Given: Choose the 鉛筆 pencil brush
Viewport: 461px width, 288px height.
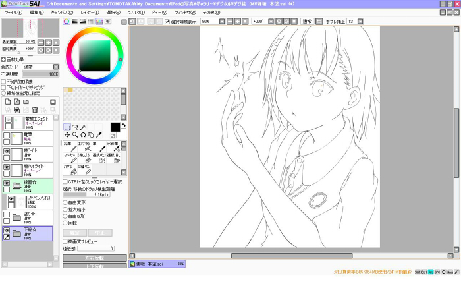Looking at the screenshot, I should [70, 146].
